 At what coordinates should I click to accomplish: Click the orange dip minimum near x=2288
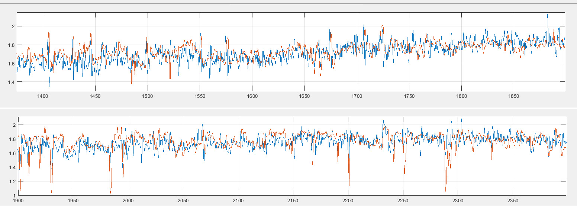(445, 190)
